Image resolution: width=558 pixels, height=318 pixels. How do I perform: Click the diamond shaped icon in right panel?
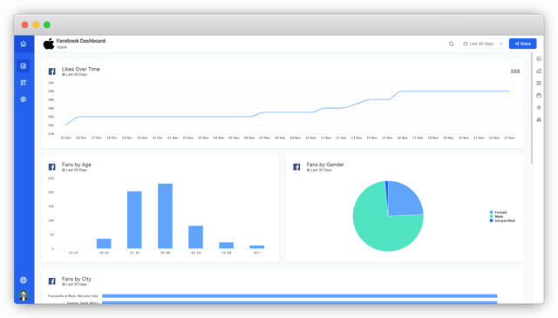click(x=539, y=107)
